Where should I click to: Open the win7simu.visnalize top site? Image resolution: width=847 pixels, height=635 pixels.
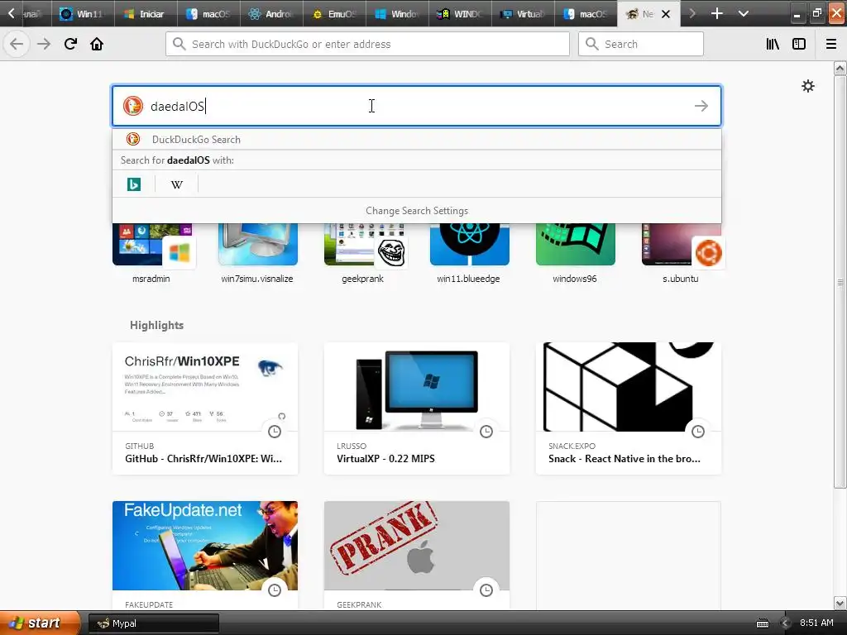pyautogui.click(x=258, y=254)
